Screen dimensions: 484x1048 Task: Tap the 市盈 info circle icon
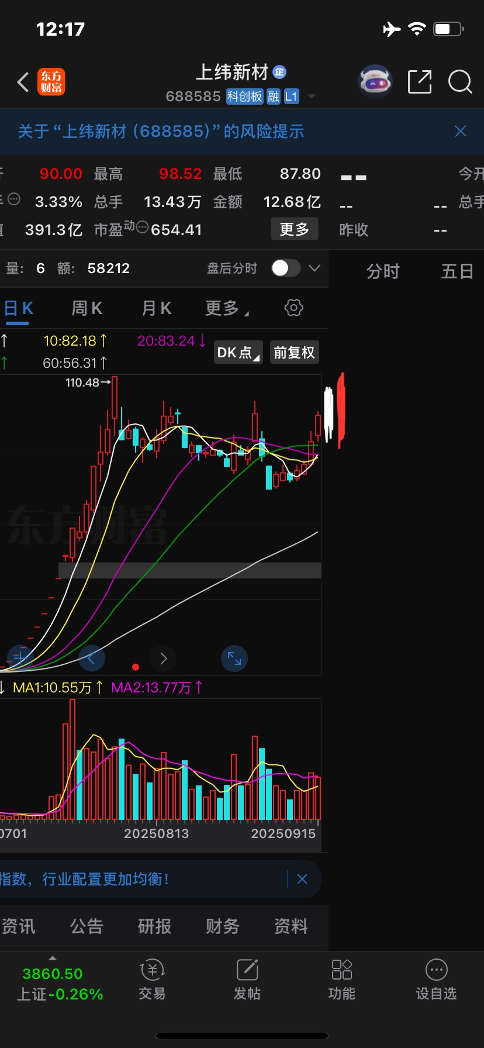tap(142, 227)
